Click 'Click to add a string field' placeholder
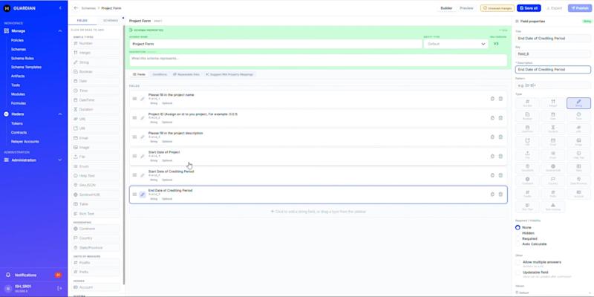 click(x=319, y=212)
